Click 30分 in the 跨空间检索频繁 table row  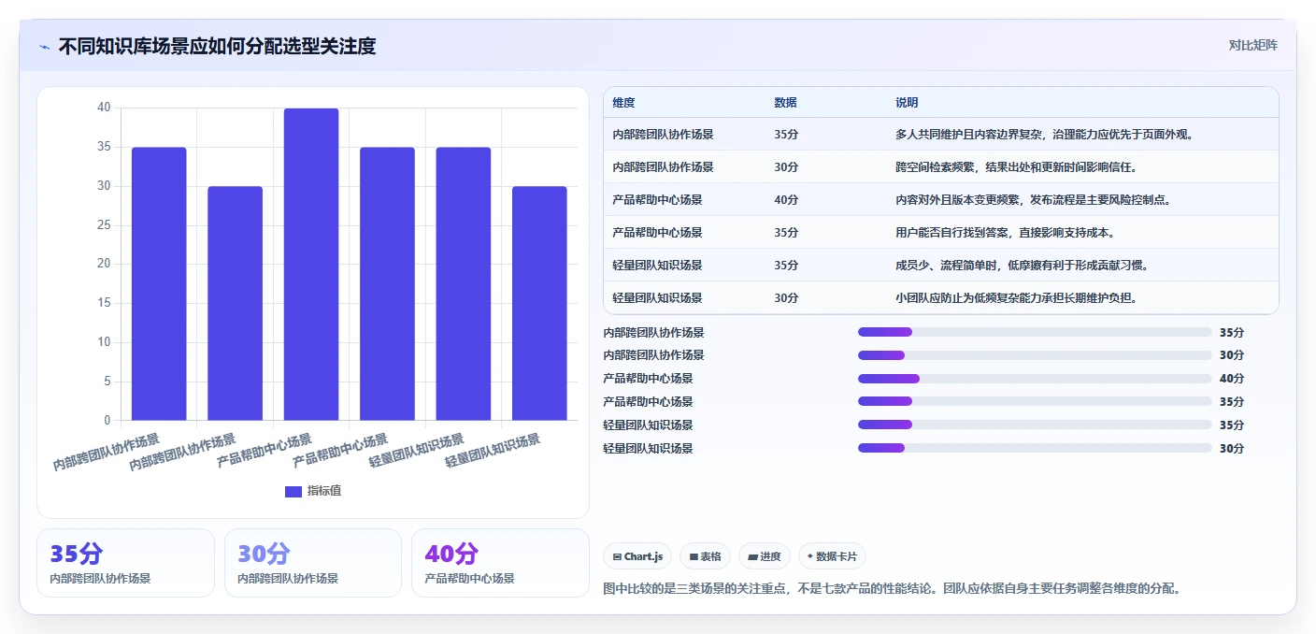(x=786, y=167)
